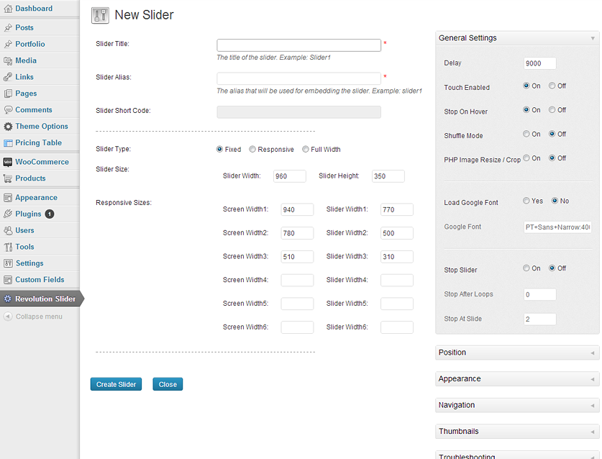602x459 pixels.
Task: Set Load Google Font to Yes
Action: pyautogui.click(x=526, y=201)
